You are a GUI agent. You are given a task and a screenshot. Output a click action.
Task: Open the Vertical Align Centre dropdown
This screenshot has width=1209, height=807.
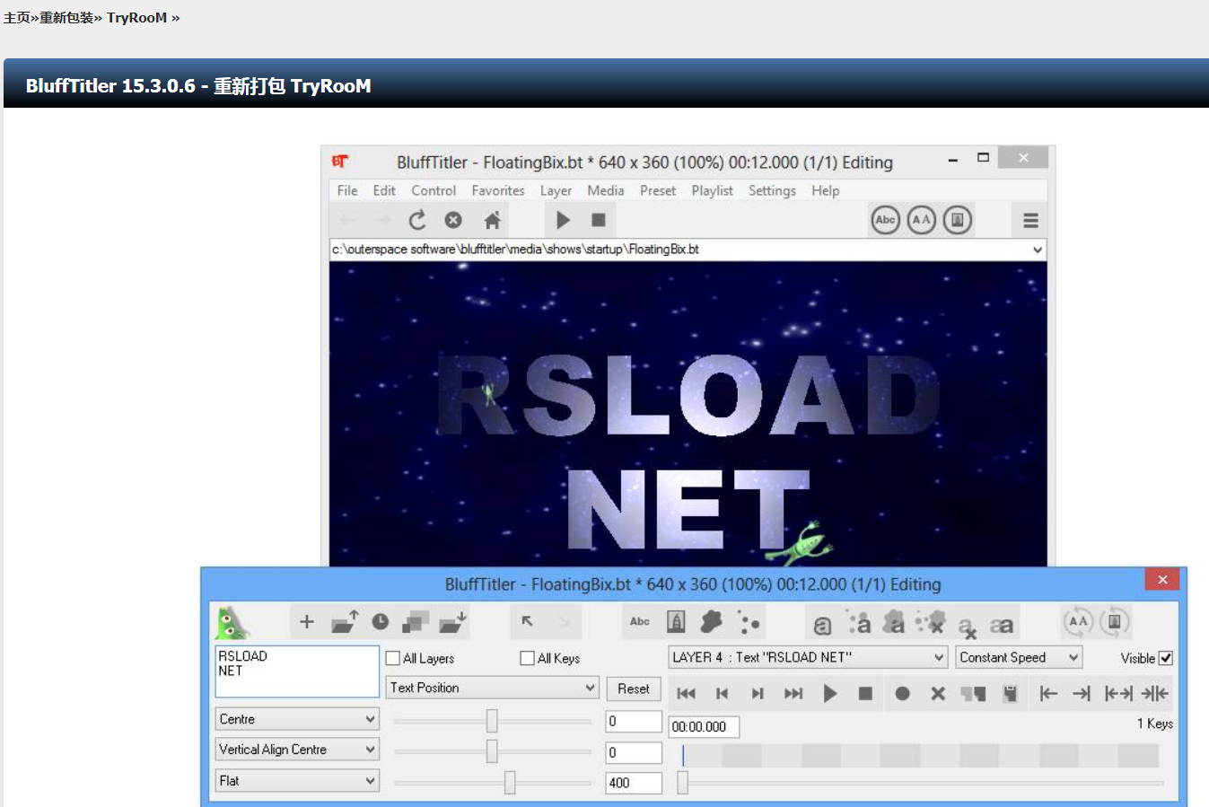tap(297, 750)
